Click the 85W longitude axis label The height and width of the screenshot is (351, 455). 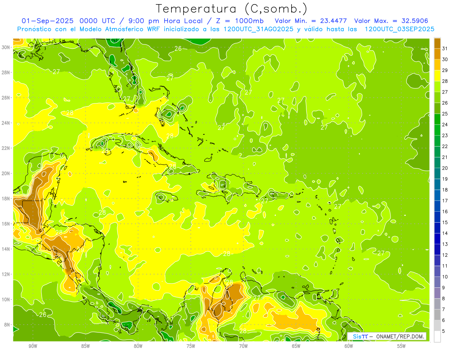[x=85, y=346]
